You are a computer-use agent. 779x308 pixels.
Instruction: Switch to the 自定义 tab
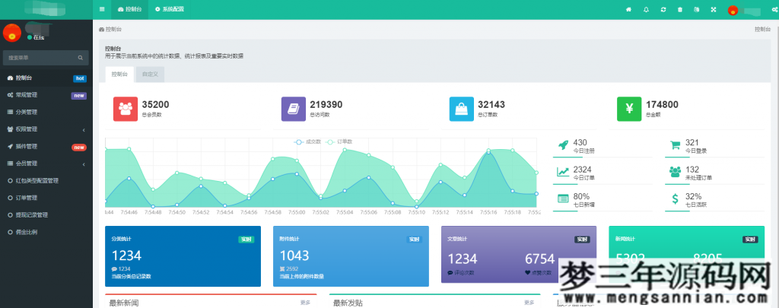coord(149,75)
